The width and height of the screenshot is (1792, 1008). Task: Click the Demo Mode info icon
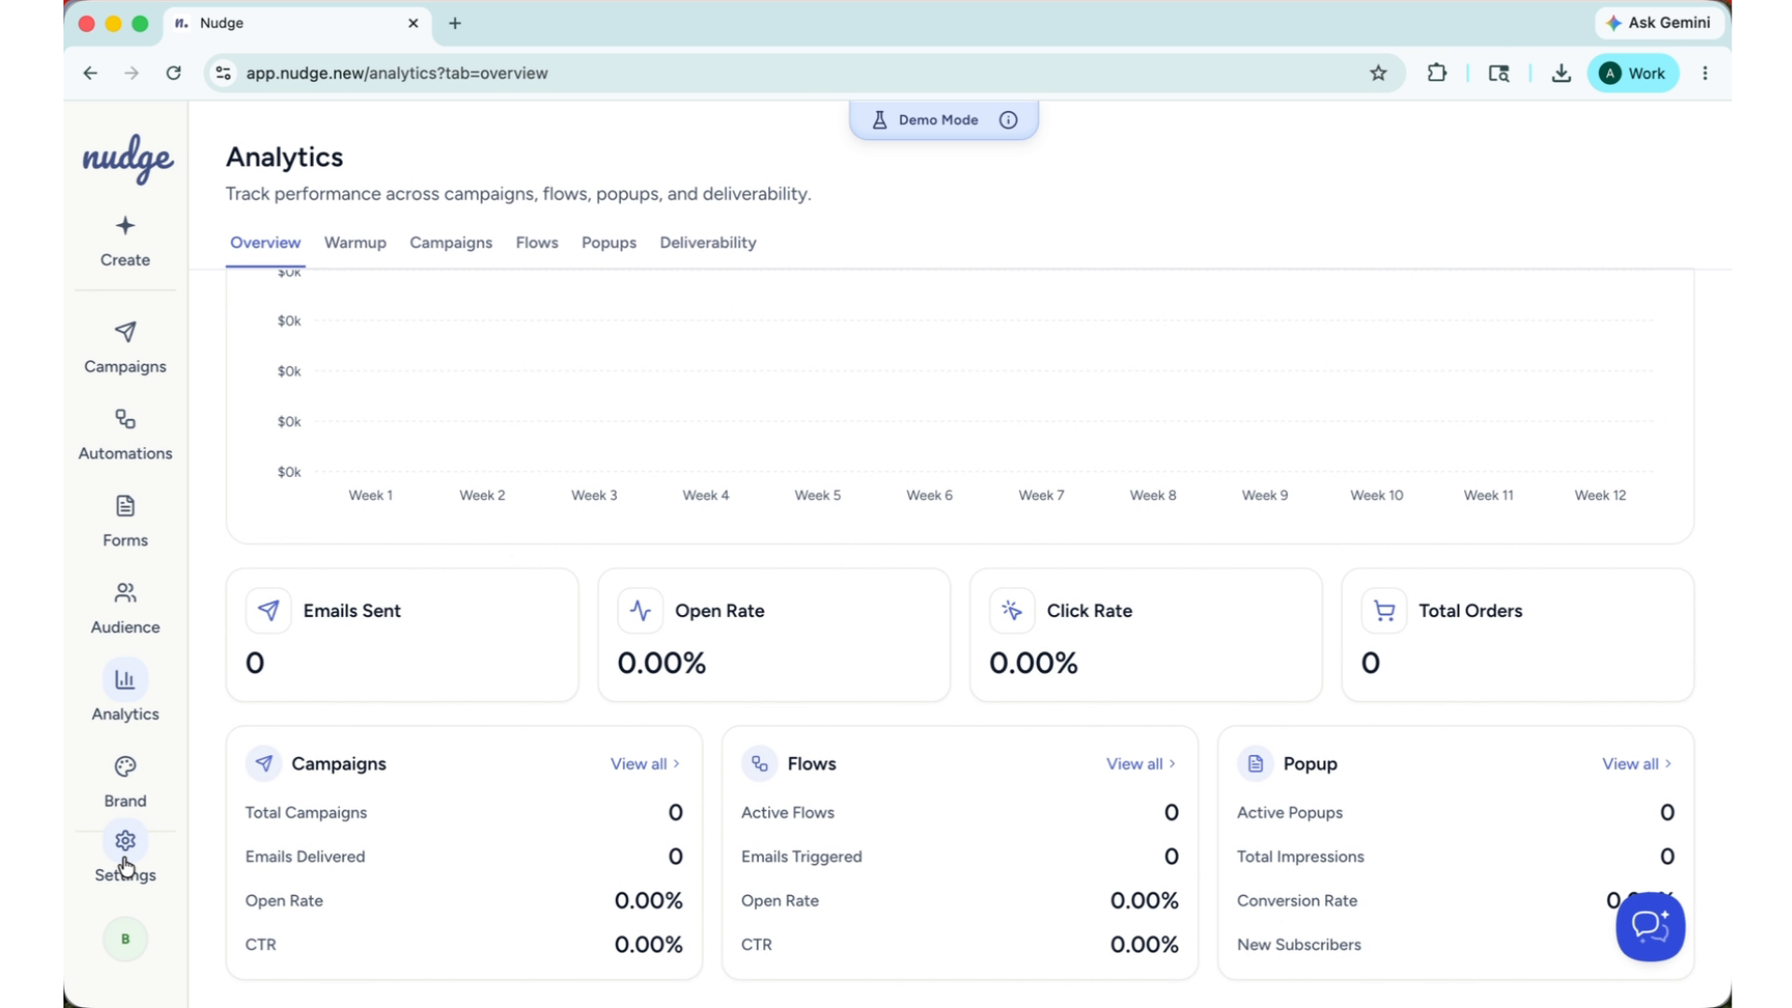(x=1008, y=120)
